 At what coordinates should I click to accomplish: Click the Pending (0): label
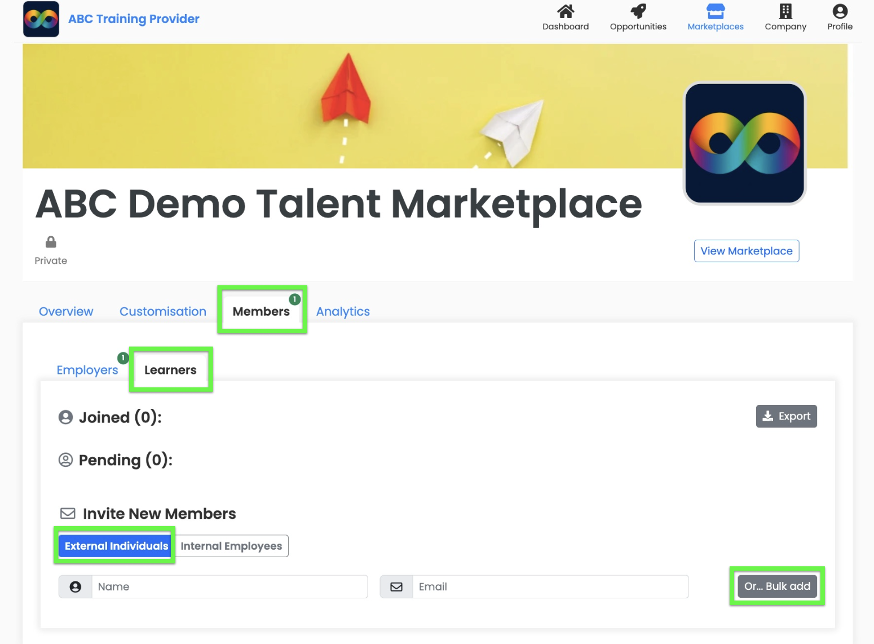(126, 460)
